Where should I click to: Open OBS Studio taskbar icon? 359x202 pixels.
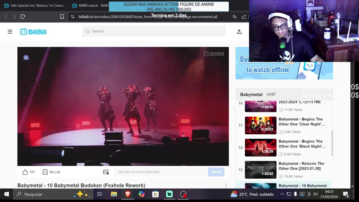click(x=183, y=194)
